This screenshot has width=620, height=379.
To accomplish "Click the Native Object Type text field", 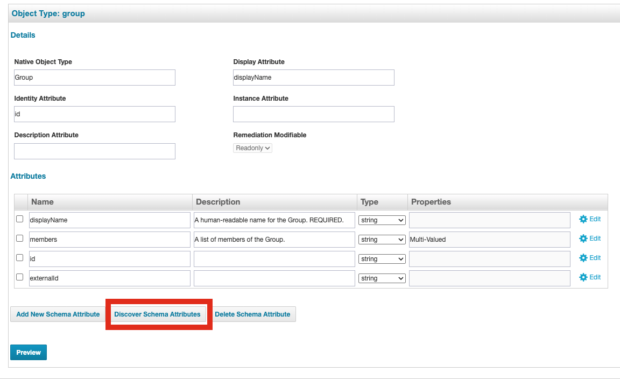I will (94, 77).
